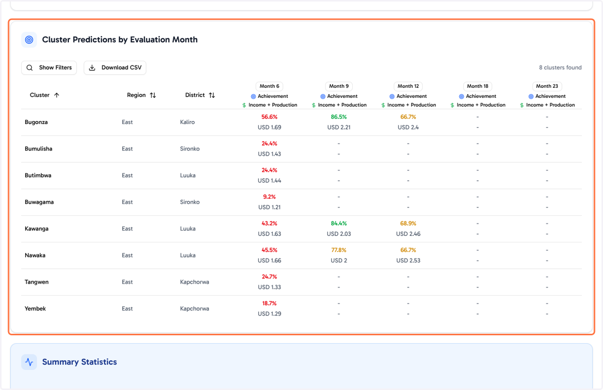Sort by District column arrows
The width and height of the screenshot is (603, 390).
tap(212, 95)
